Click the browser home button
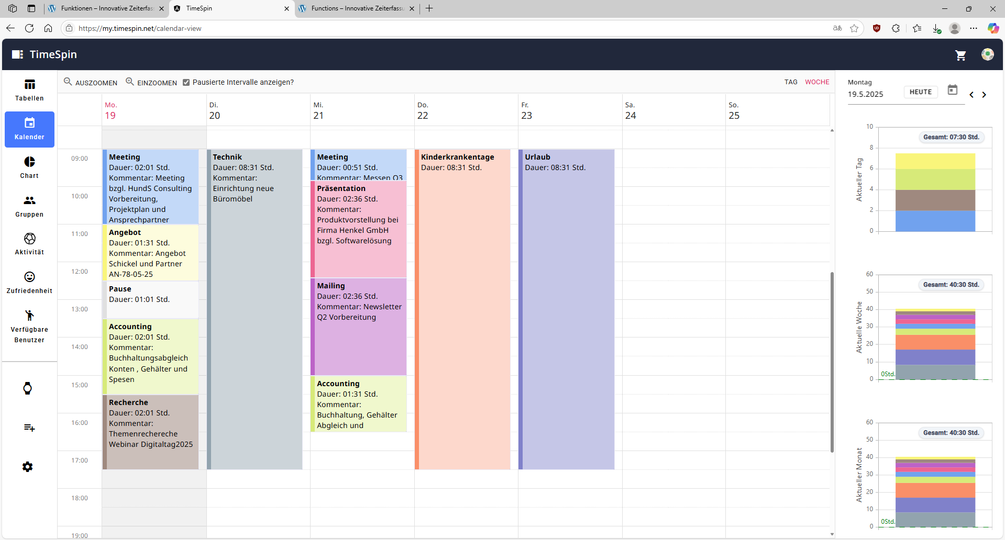 (48, 28)
